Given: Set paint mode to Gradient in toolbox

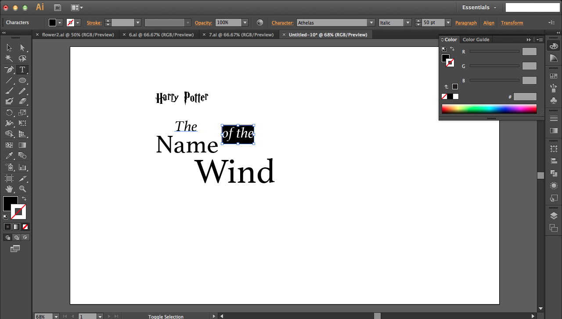Looking at the screenshot, I should pyautogui.click(x=16, y=227).
